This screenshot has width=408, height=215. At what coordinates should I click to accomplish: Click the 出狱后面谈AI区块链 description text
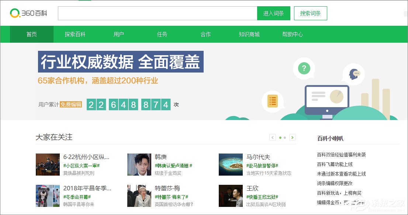pyautogui.click(x=266, y=204)
